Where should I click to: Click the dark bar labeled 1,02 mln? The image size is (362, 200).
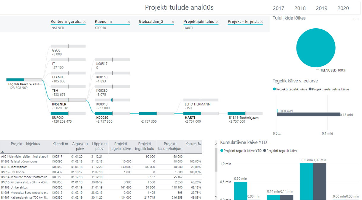320,182
